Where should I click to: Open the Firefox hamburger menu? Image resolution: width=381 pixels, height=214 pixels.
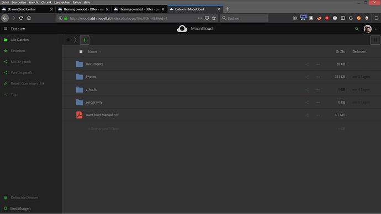[376, 18]
